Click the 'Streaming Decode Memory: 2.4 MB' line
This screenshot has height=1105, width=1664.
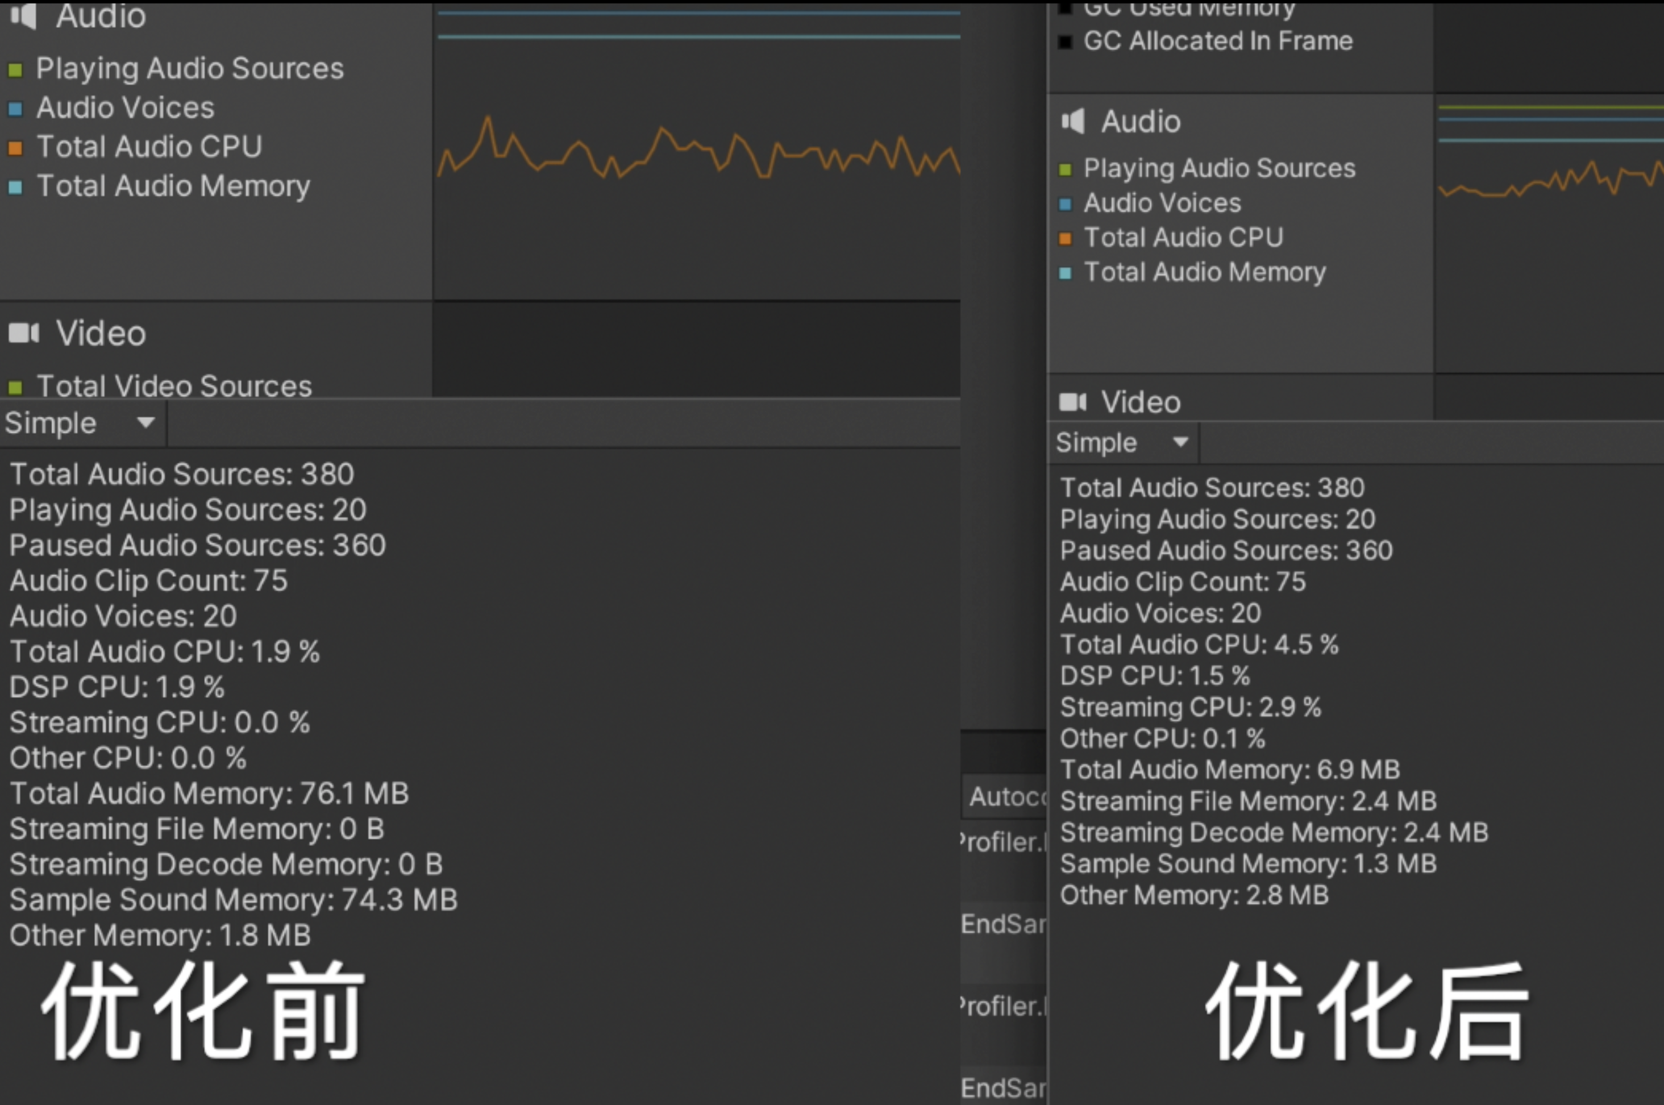coord(1274,833)
